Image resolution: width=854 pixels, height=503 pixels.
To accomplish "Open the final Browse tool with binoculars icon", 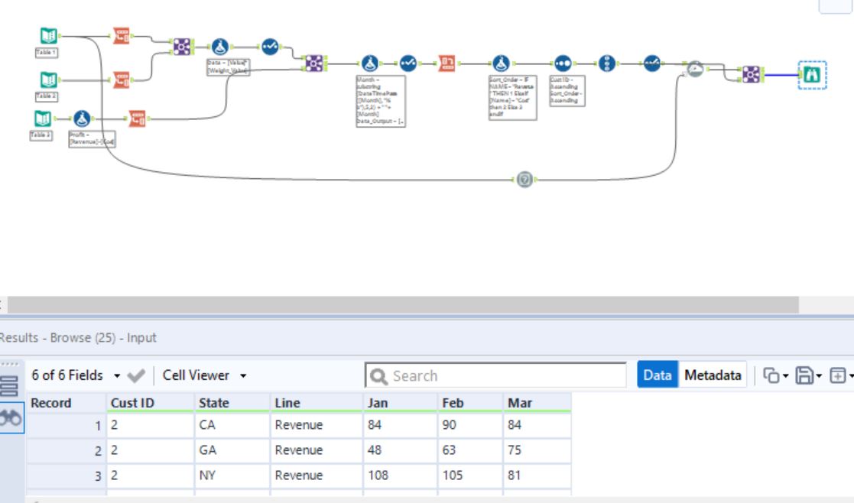I will click(811, 75).
